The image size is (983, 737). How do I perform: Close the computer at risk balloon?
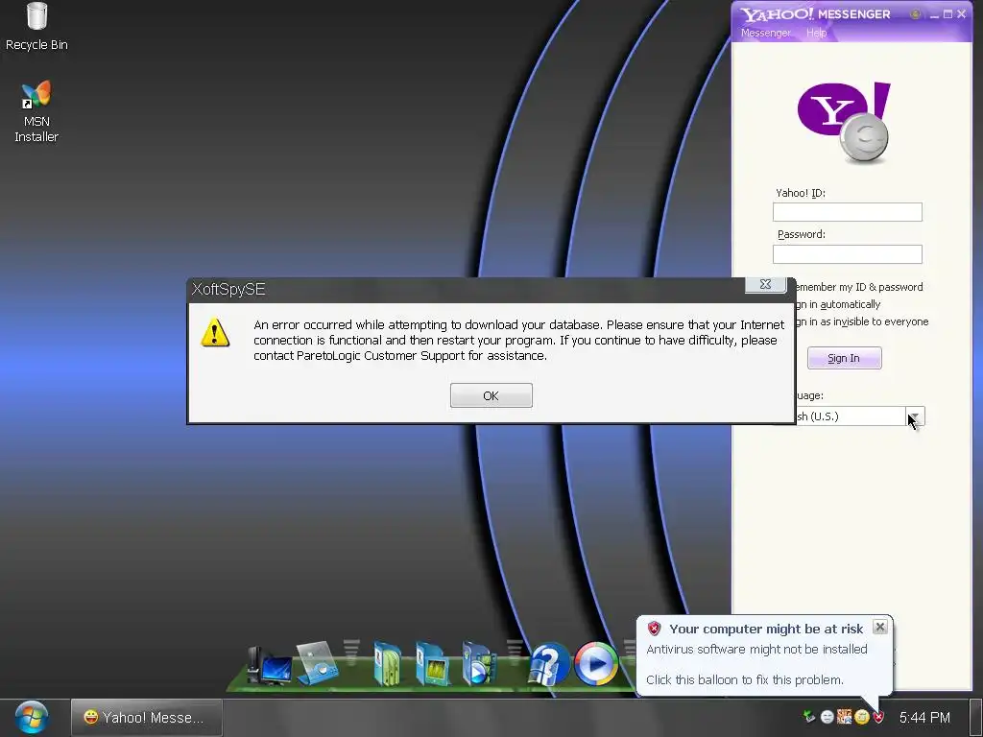pyautogui.click(x=880, y=627)
